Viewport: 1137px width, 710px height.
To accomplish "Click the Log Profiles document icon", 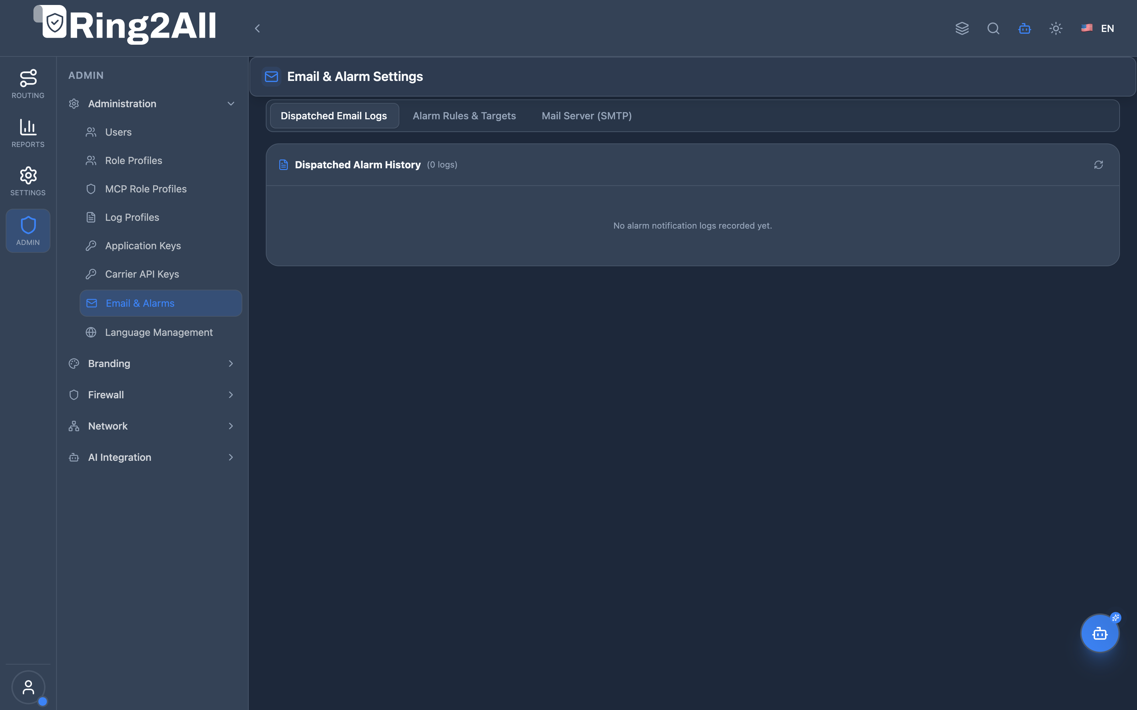I will pyautogui.click(x=91, y=217).
